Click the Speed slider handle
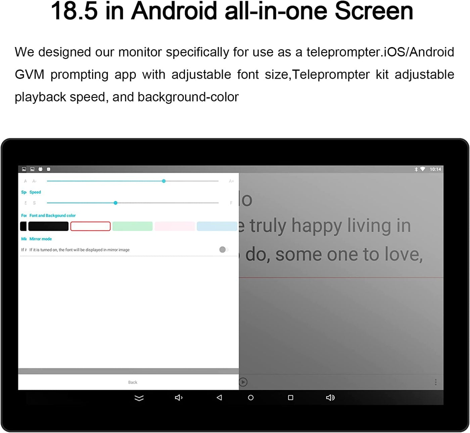This screenshot has width=470, height=433. point(115,203)
